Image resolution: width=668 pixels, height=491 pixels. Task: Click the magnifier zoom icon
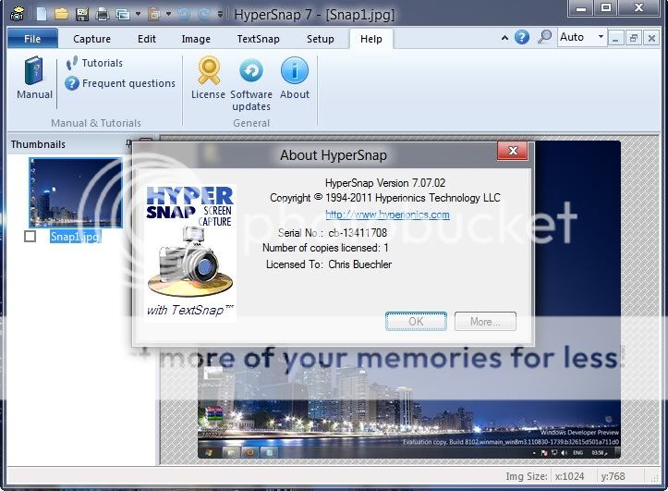tap(544, 37)
